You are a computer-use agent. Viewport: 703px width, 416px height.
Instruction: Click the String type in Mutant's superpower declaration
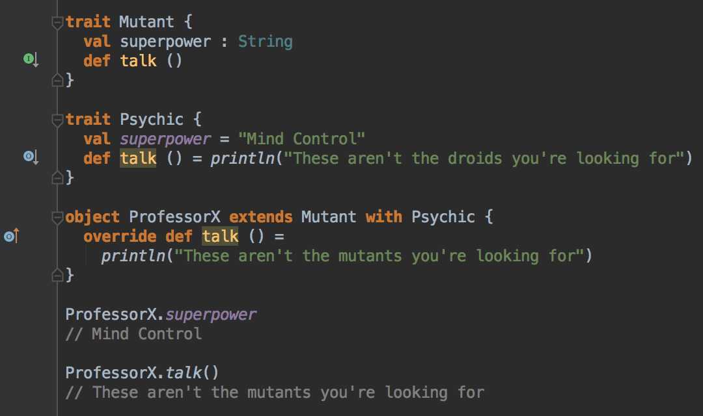[x=265, y=42]
